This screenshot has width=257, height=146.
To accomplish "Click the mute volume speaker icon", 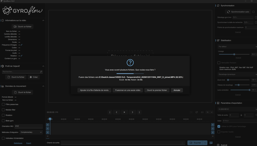I will [x=202, y=112].
